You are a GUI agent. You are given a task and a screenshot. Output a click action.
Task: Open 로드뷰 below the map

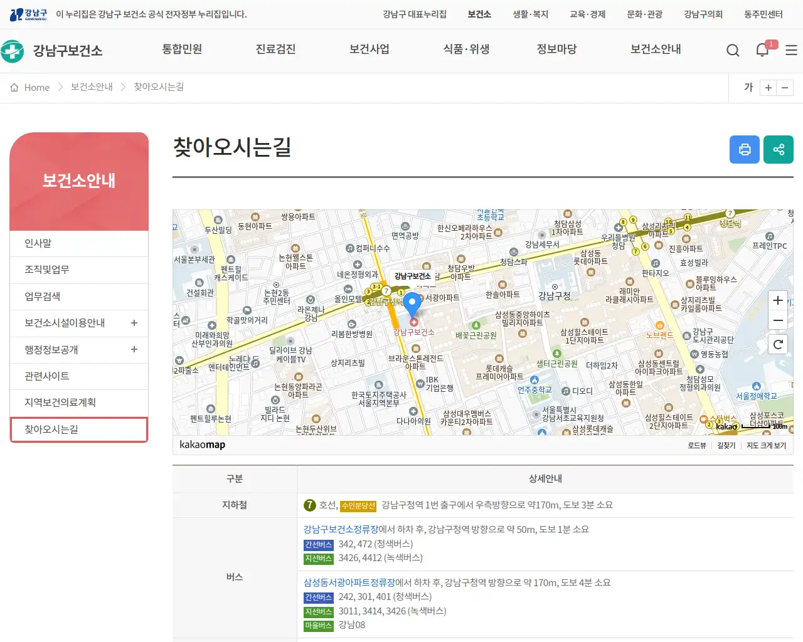(x=698, y=445)
